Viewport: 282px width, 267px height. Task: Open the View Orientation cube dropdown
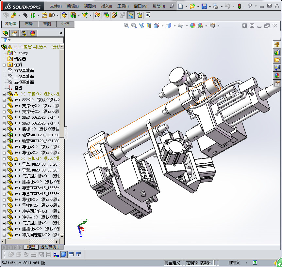coord(156,25)
